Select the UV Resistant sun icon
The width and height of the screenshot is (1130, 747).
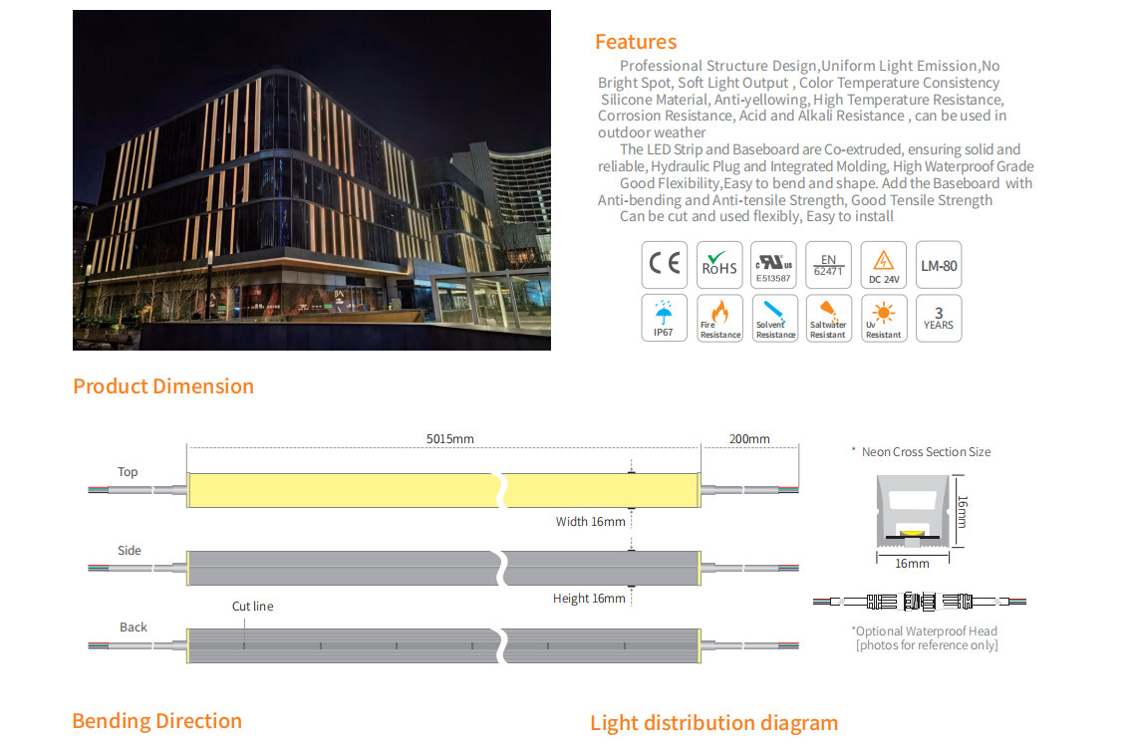(883, 318)
